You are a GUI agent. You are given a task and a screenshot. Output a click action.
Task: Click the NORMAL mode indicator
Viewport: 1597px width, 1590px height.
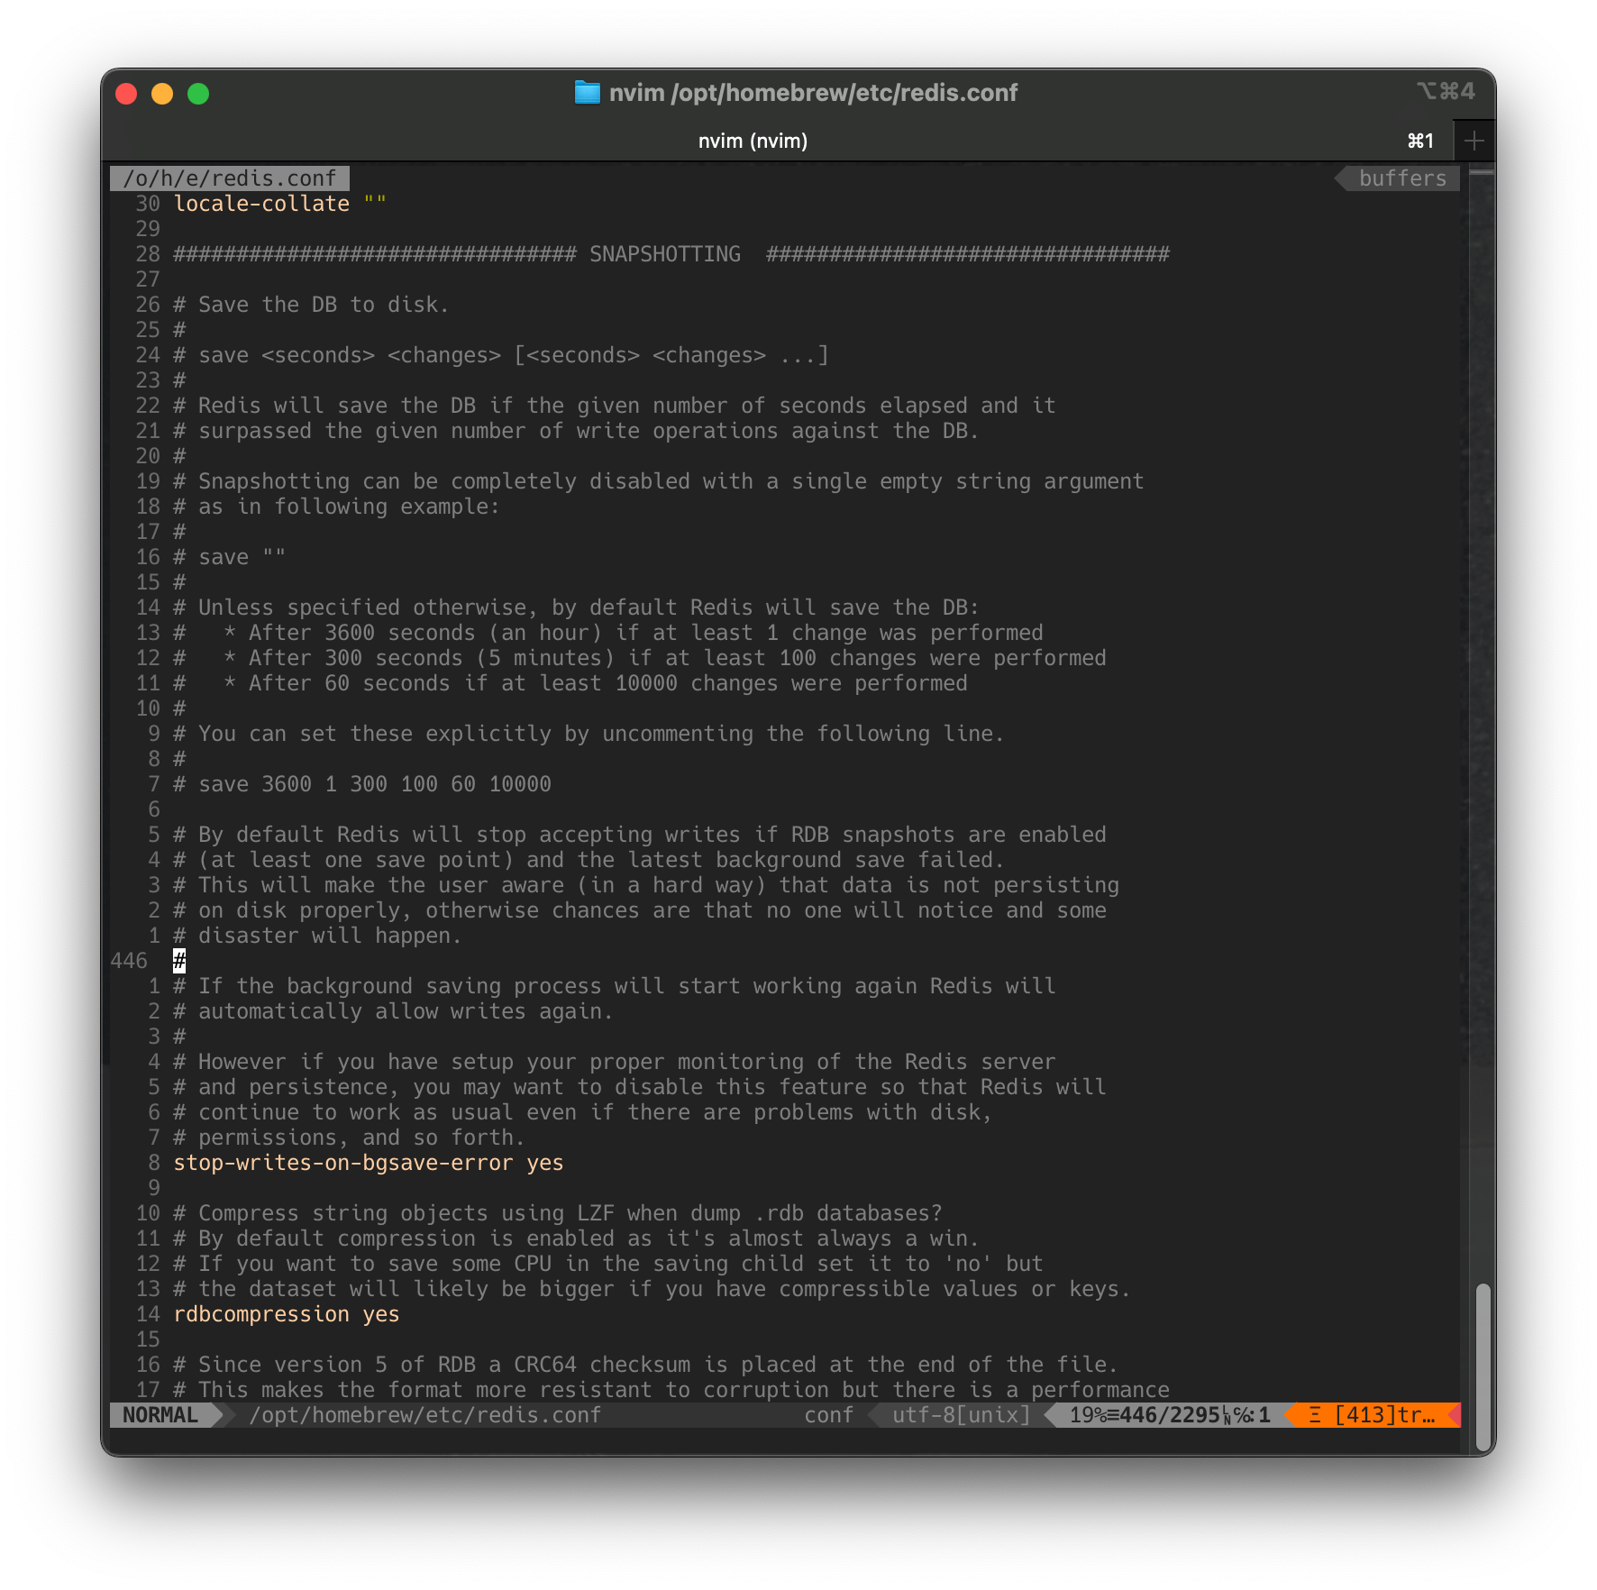pyautogui.click(x=160, y=1415)
